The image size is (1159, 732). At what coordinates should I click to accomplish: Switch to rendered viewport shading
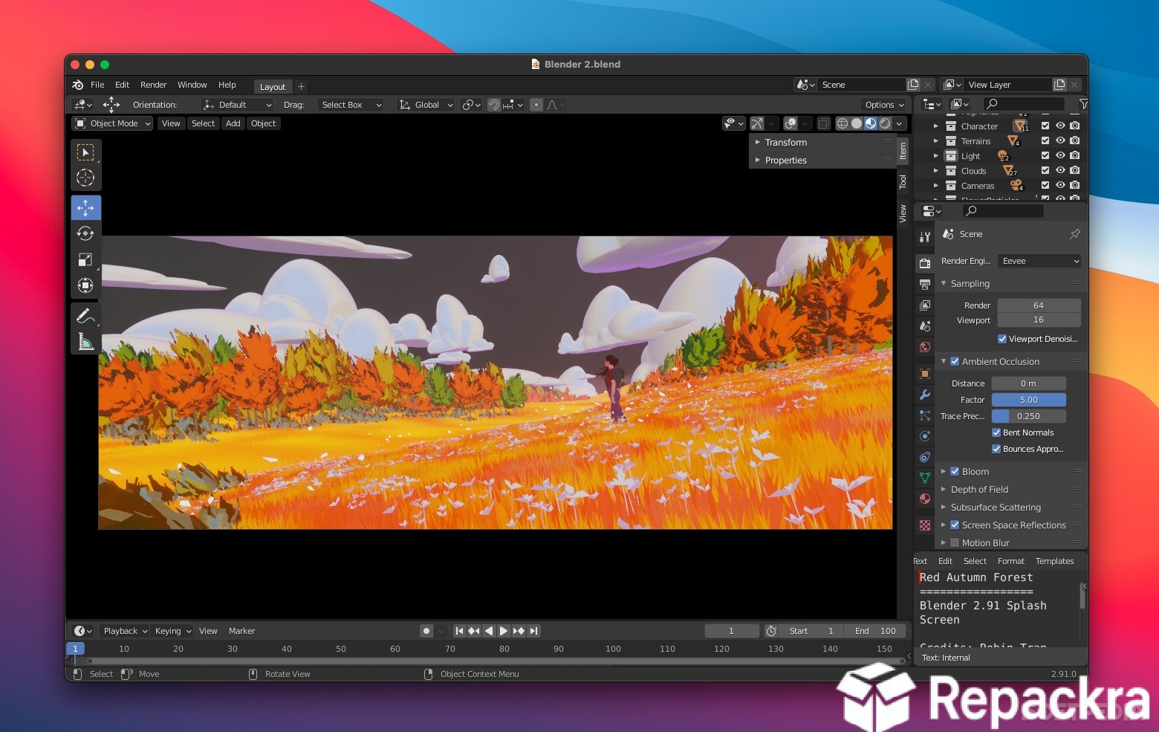pyautogui.click(x=885, y=123)
